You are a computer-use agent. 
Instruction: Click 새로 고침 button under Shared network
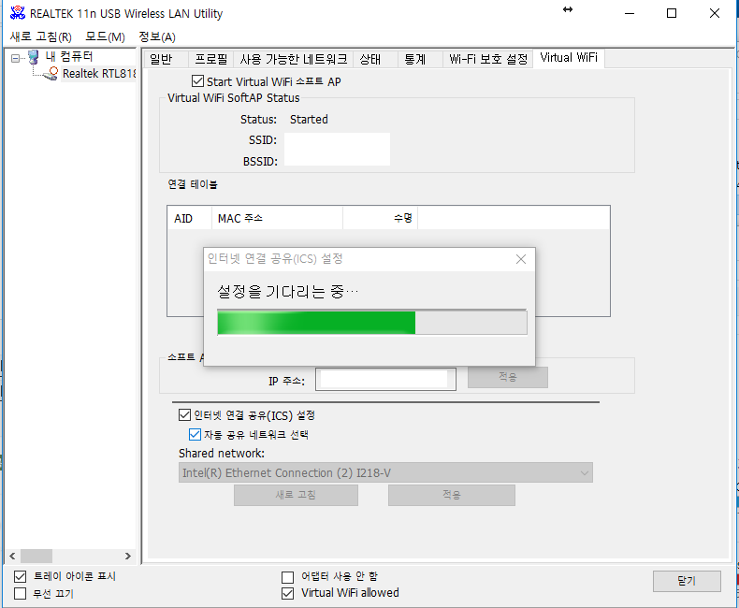click(296, 495)
